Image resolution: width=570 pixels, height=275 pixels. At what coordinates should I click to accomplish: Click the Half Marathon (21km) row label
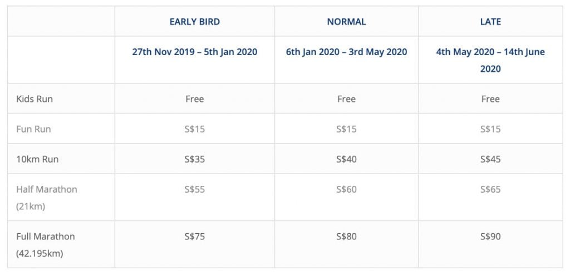click(x=47, y=198)
